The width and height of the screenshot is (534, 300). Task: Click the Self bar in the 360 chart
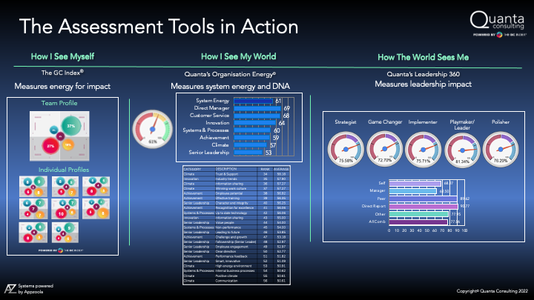pyautogui.click(x=415, y=184)
